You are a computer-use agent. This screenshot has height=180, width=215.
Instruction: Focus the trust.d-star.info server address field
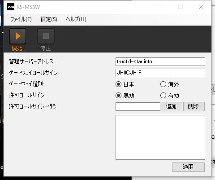click(160, 61)
